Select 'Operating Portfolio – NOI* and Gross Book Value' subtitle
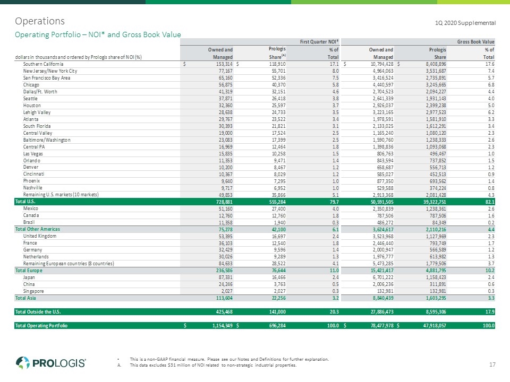This screenshot has height=382, width=510. (98, 35)
